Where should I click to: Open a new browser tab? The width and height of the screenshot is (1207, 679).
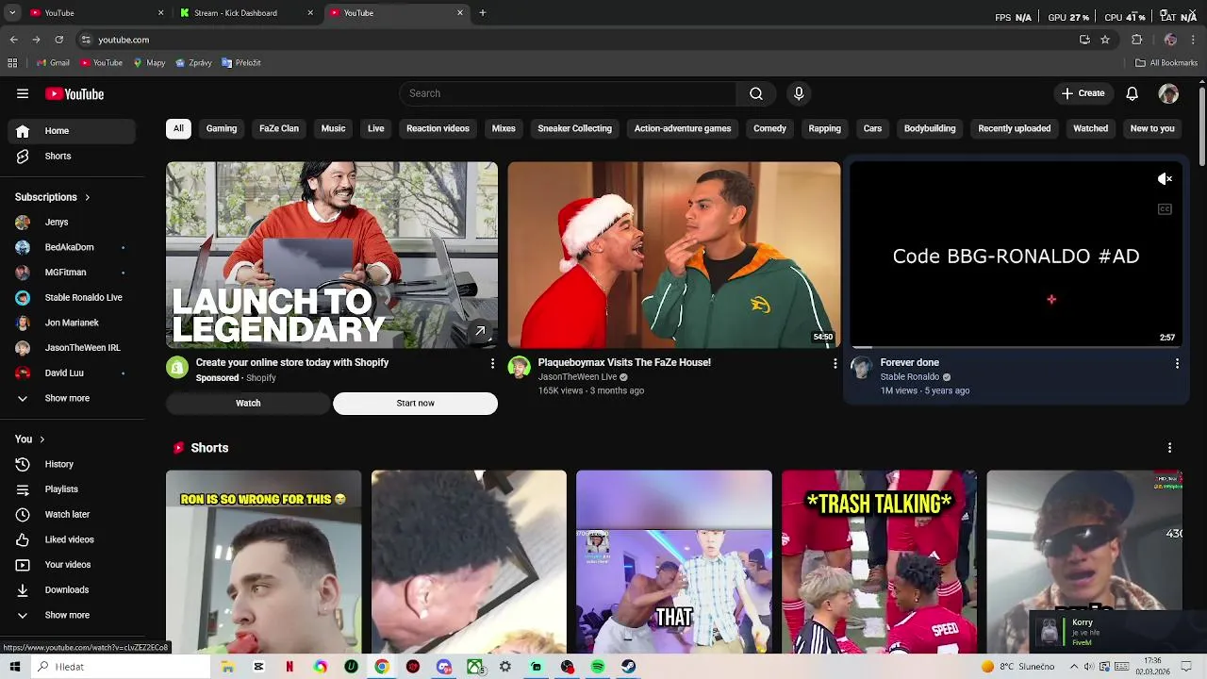click(483, 13)
